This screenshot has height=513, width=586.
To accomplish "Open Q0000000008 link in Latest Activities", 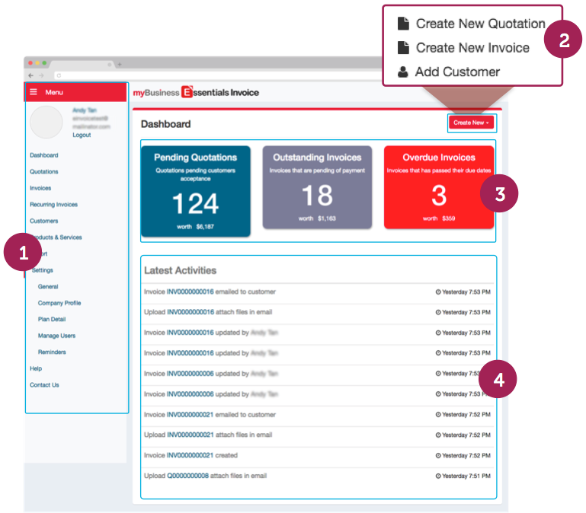I will coord(187,476).
